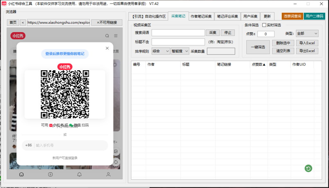
Task: Refresh the login QR code
Action: pyautogui.click(x=65, y=94)
